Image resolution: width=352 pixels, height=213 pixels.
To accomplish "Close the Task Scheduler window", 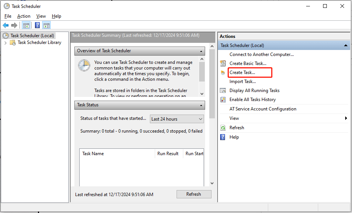I will pos(342,6).
